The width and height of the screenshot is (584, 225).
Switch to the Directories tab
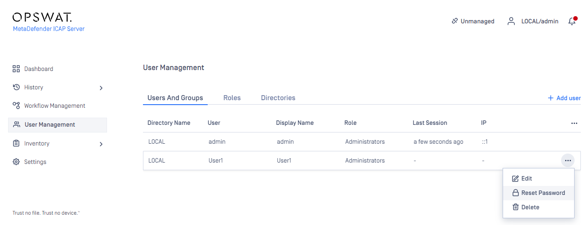point(278,97)
